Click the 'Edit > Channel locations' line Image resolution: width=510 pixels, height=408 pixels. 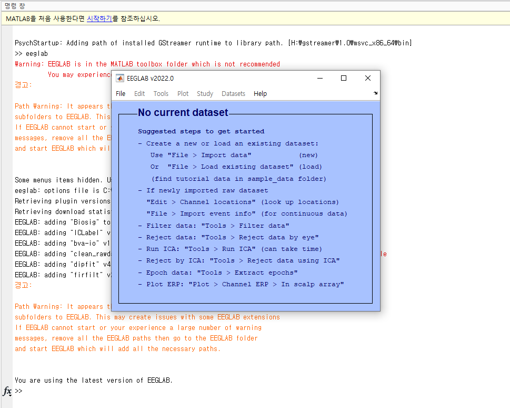pos(243,202)
